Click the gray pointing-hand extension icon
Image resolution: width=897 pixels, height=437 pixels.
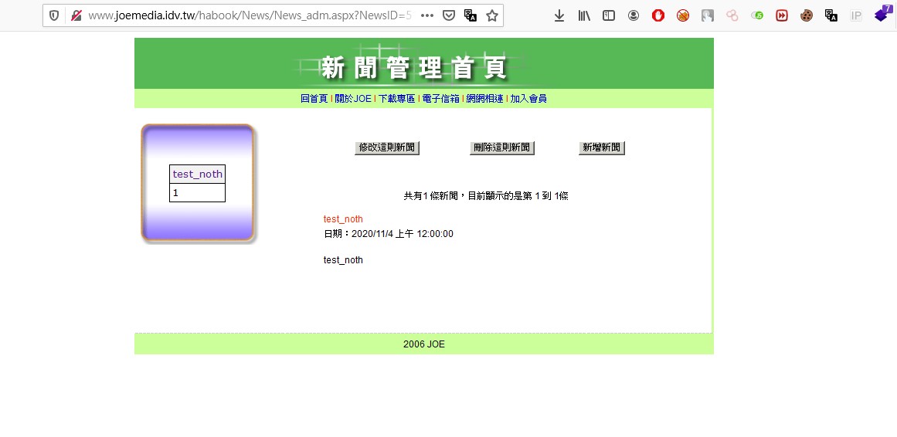point(708,16)
